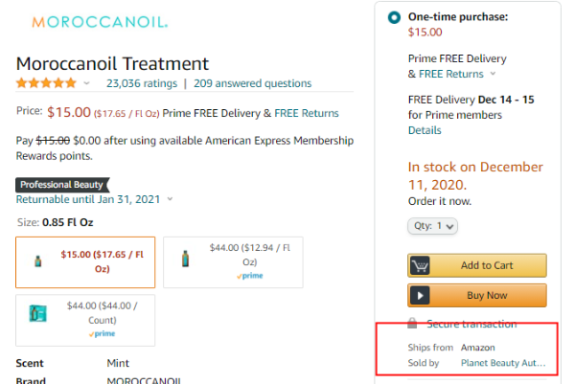The image size is (575, 384).
Task: Click the five-star rating icons
Action: click(47, 84)
